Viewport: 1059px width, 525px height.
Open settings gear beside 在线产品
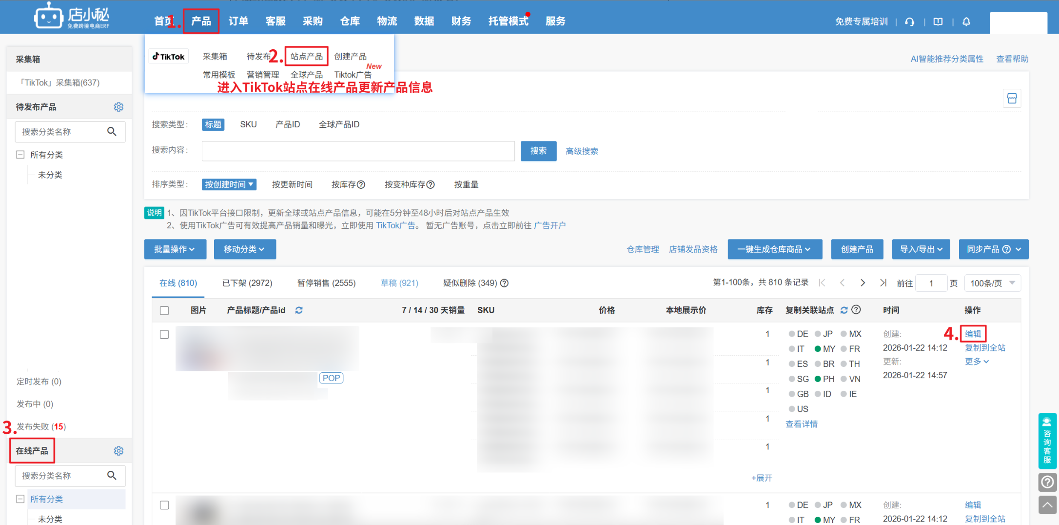[118, 451]
